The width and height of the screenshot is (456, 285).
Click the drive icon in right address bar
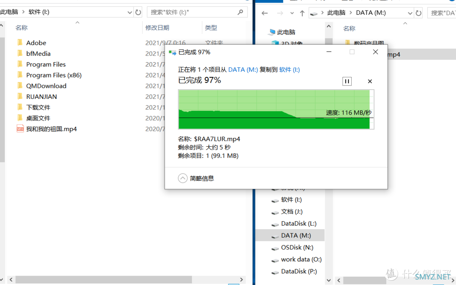(x=314, y=14)
